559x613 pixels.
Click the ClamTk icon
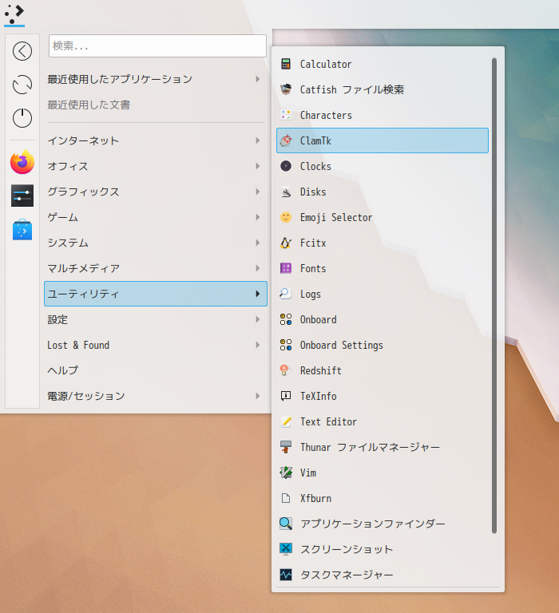(286, 140)
